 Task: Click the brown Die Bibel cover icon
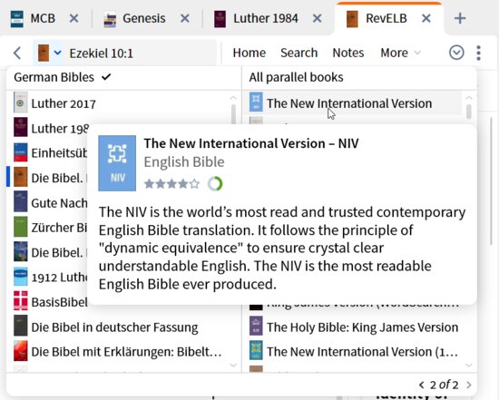click(21, 177)
